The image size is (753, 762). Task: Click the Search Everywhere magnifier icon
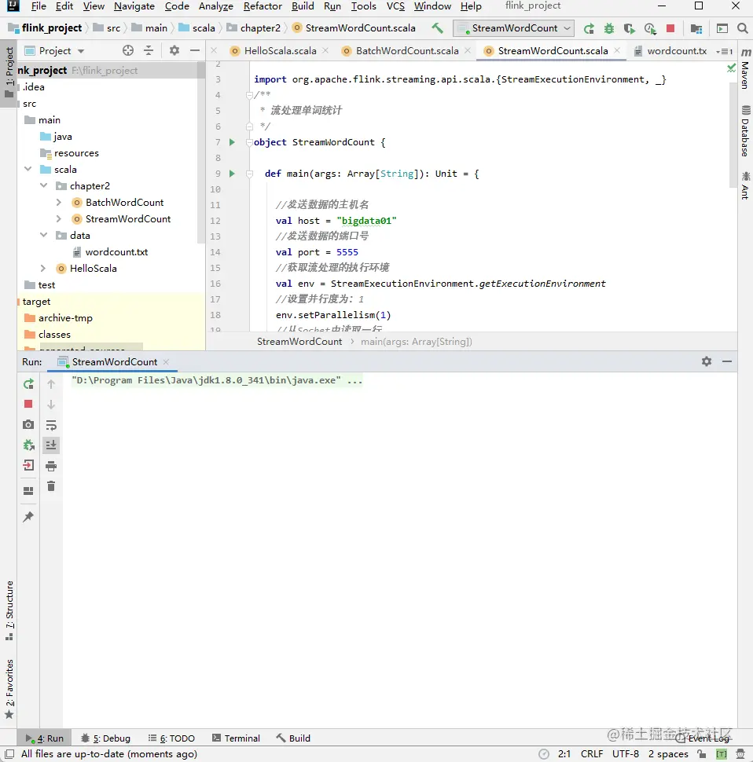(x=742, y=28)
